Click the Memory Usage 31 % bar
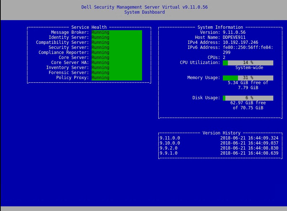The width and height of the screenshot is (287, 211). point(248,78)
